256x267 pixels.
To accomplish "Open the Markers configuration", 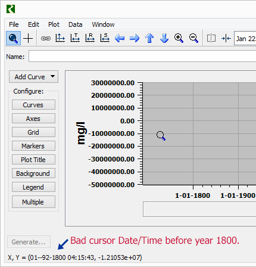I will 33,146.
